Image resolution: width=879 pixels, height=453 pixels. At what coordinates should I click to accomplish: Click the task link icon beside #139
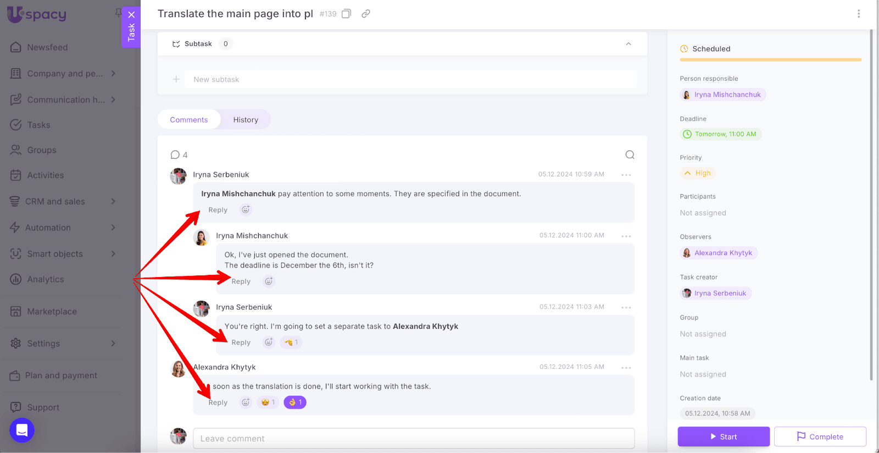[366, 14]
